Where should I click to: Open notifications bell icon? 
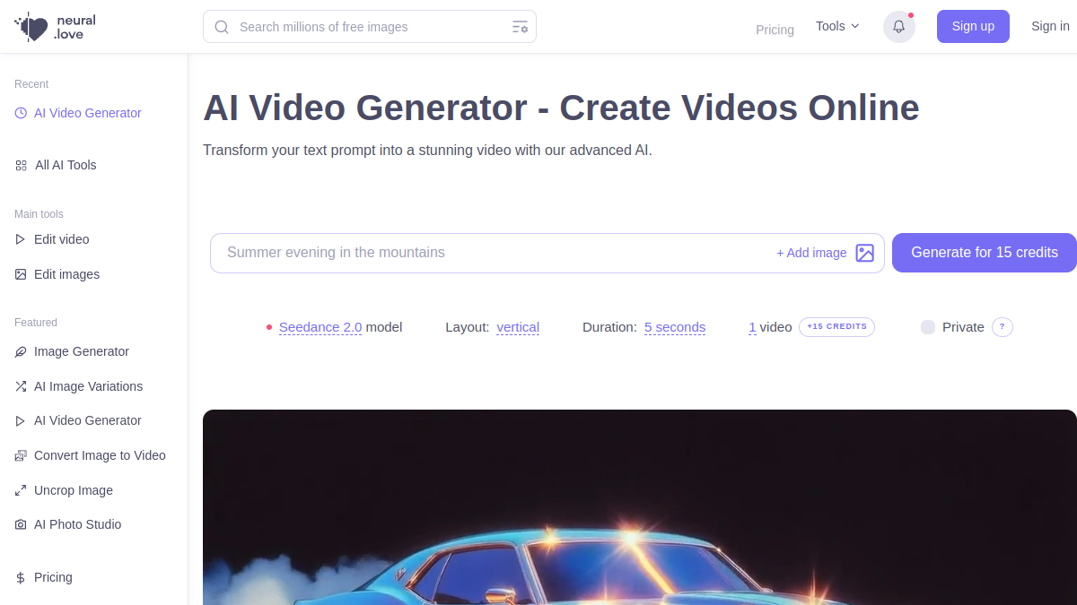(x=898, y=27)
